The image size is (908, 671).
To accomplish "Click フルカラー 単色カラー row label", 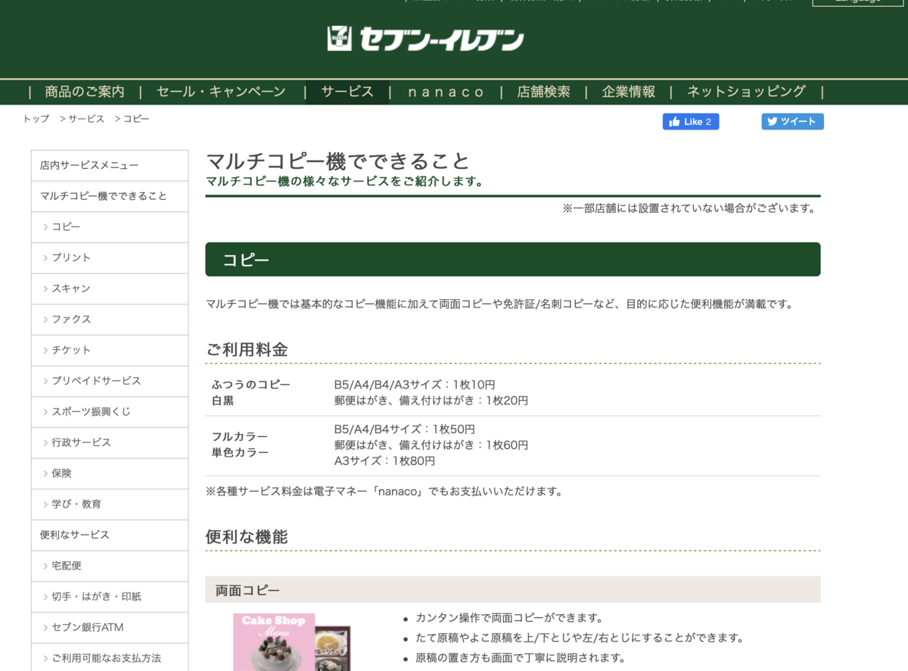I will (x=241, y=445).
